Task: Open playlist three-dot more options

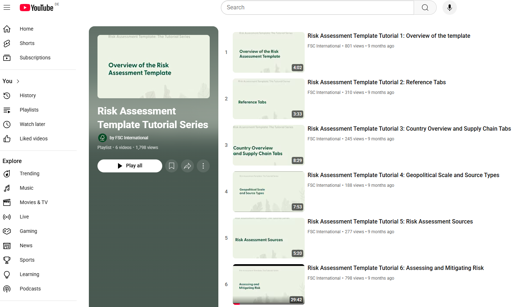Action: pos(203,166)
